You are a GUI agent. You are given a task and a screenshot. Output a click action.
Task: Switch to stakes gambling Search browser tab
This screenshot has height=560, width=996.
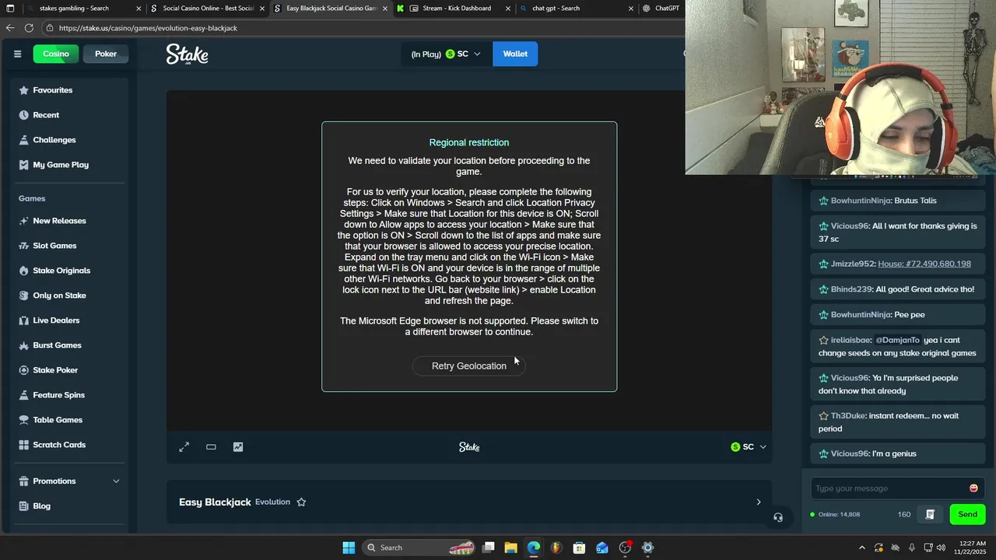click(83, 9)
